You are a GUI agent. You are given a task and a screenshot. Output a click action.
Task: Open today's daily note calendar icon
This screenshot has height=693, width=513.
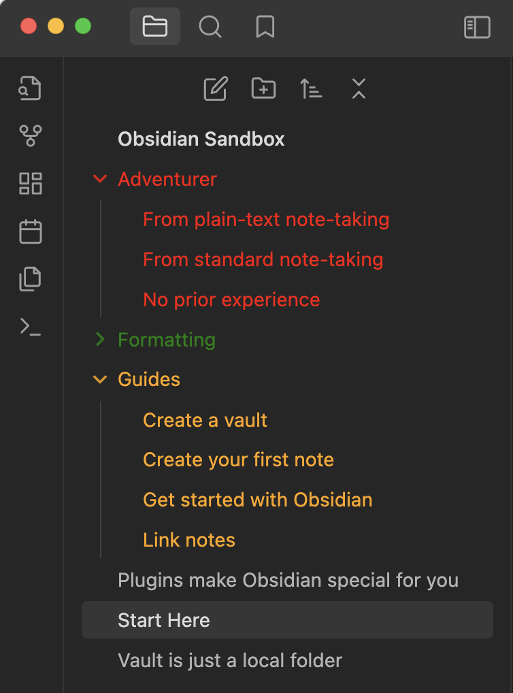coord(31,231)
